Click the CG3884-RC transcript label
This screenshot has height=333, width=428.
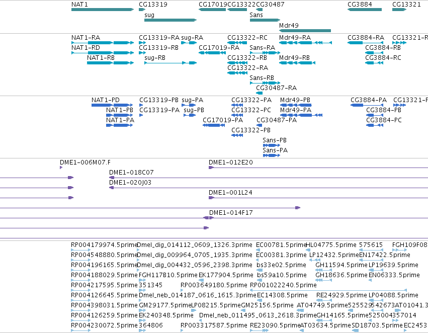[383, 58]
